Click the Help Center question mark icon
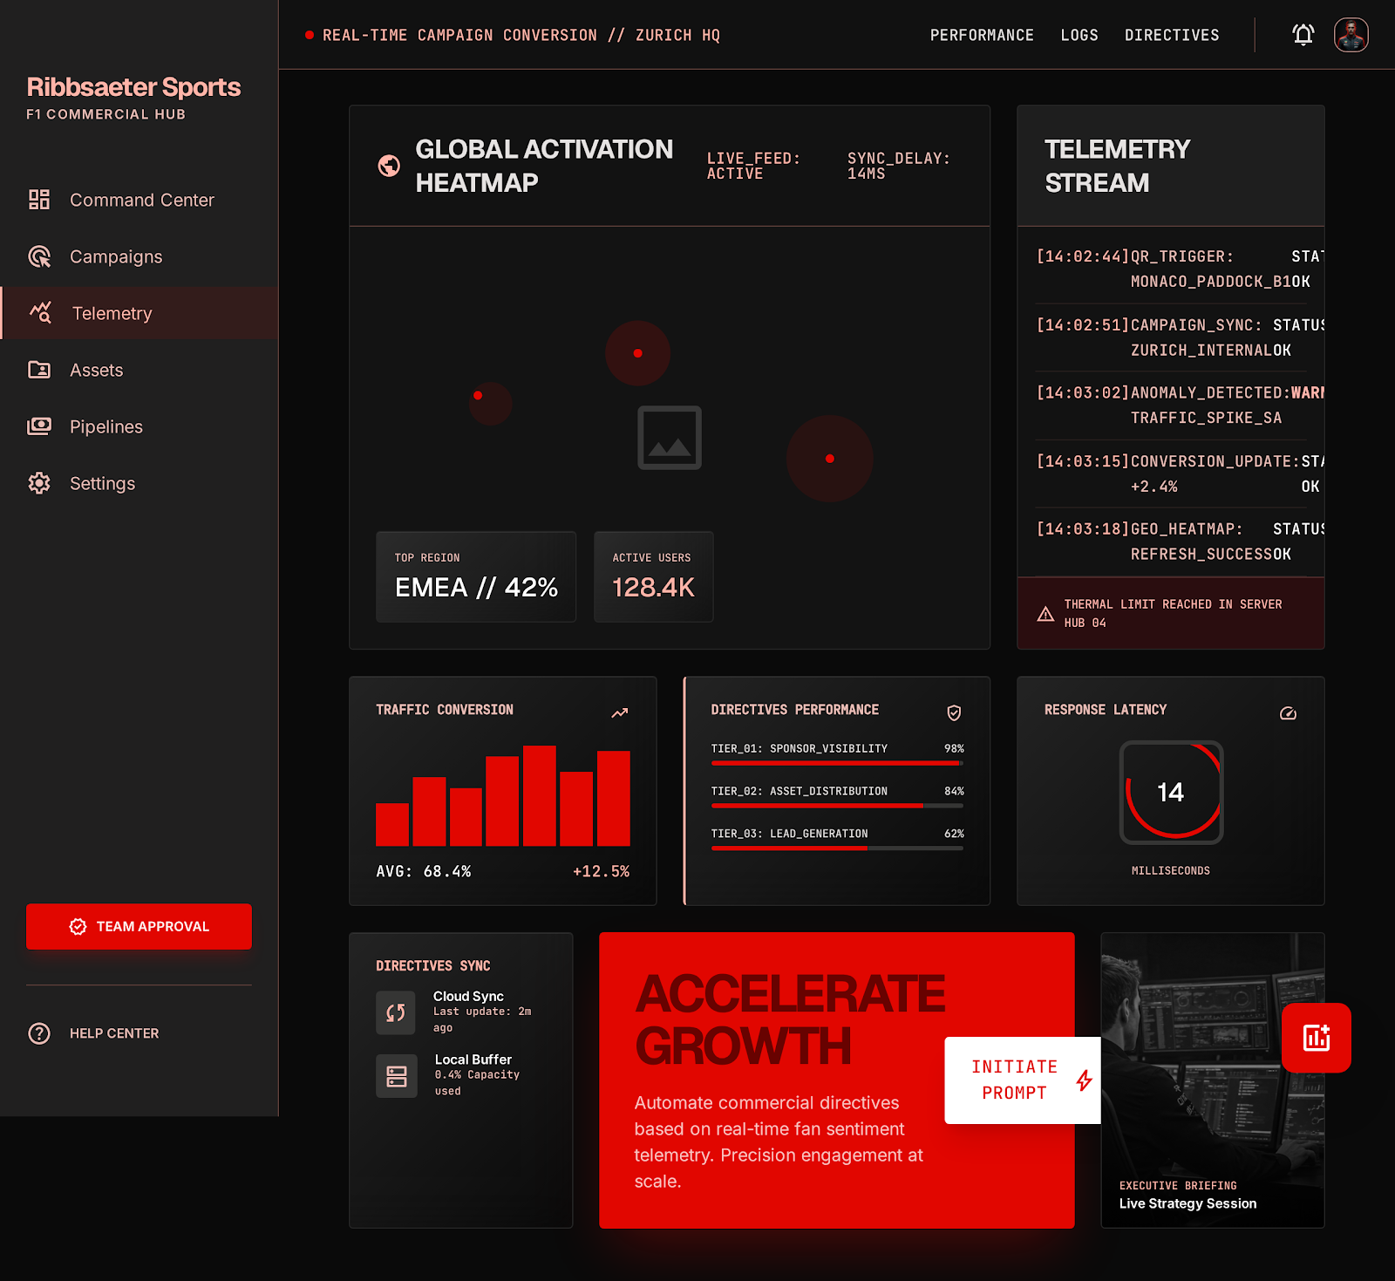 [39, 1033]
